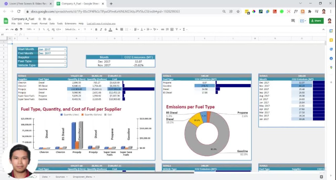
Task: Apply bold formatting
Action: (96, 29)
